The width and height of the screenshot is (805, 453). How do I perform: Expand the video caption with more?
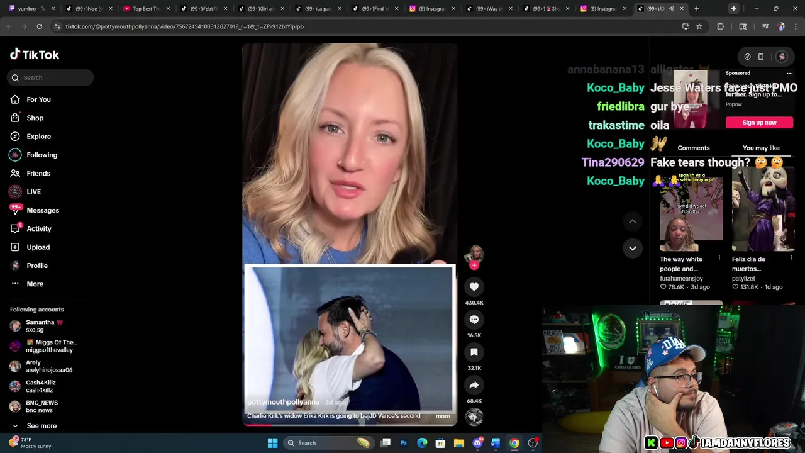pyautogui.click(x=443, y=416)
